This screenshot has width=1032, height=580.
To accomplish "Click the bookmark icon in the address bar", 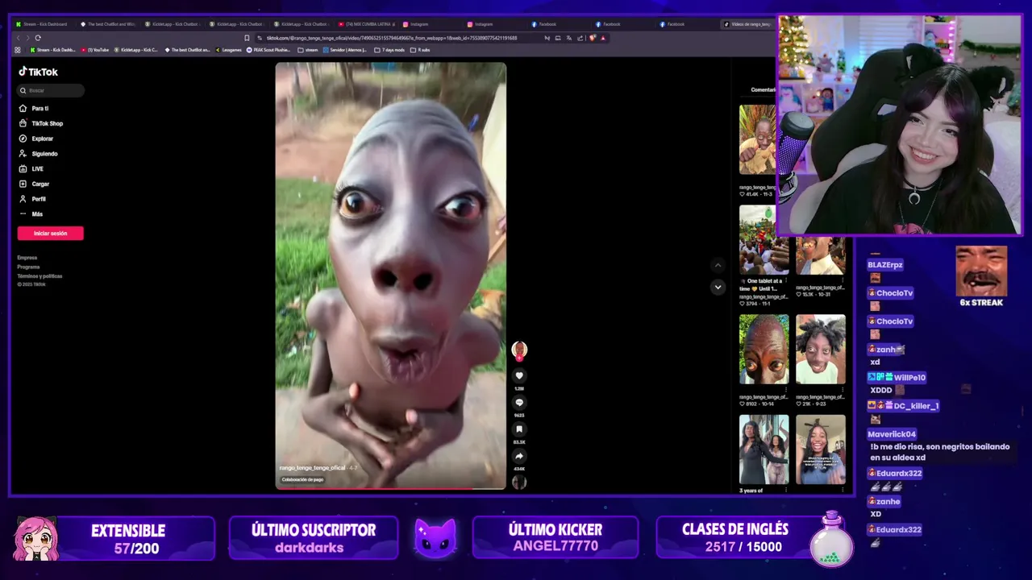I will (247, 38).
